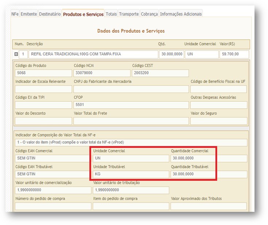The width and height of the screenshot is (268, 225).
Task: Click the CFOP field showing 5501
Action: coord(131,105)
